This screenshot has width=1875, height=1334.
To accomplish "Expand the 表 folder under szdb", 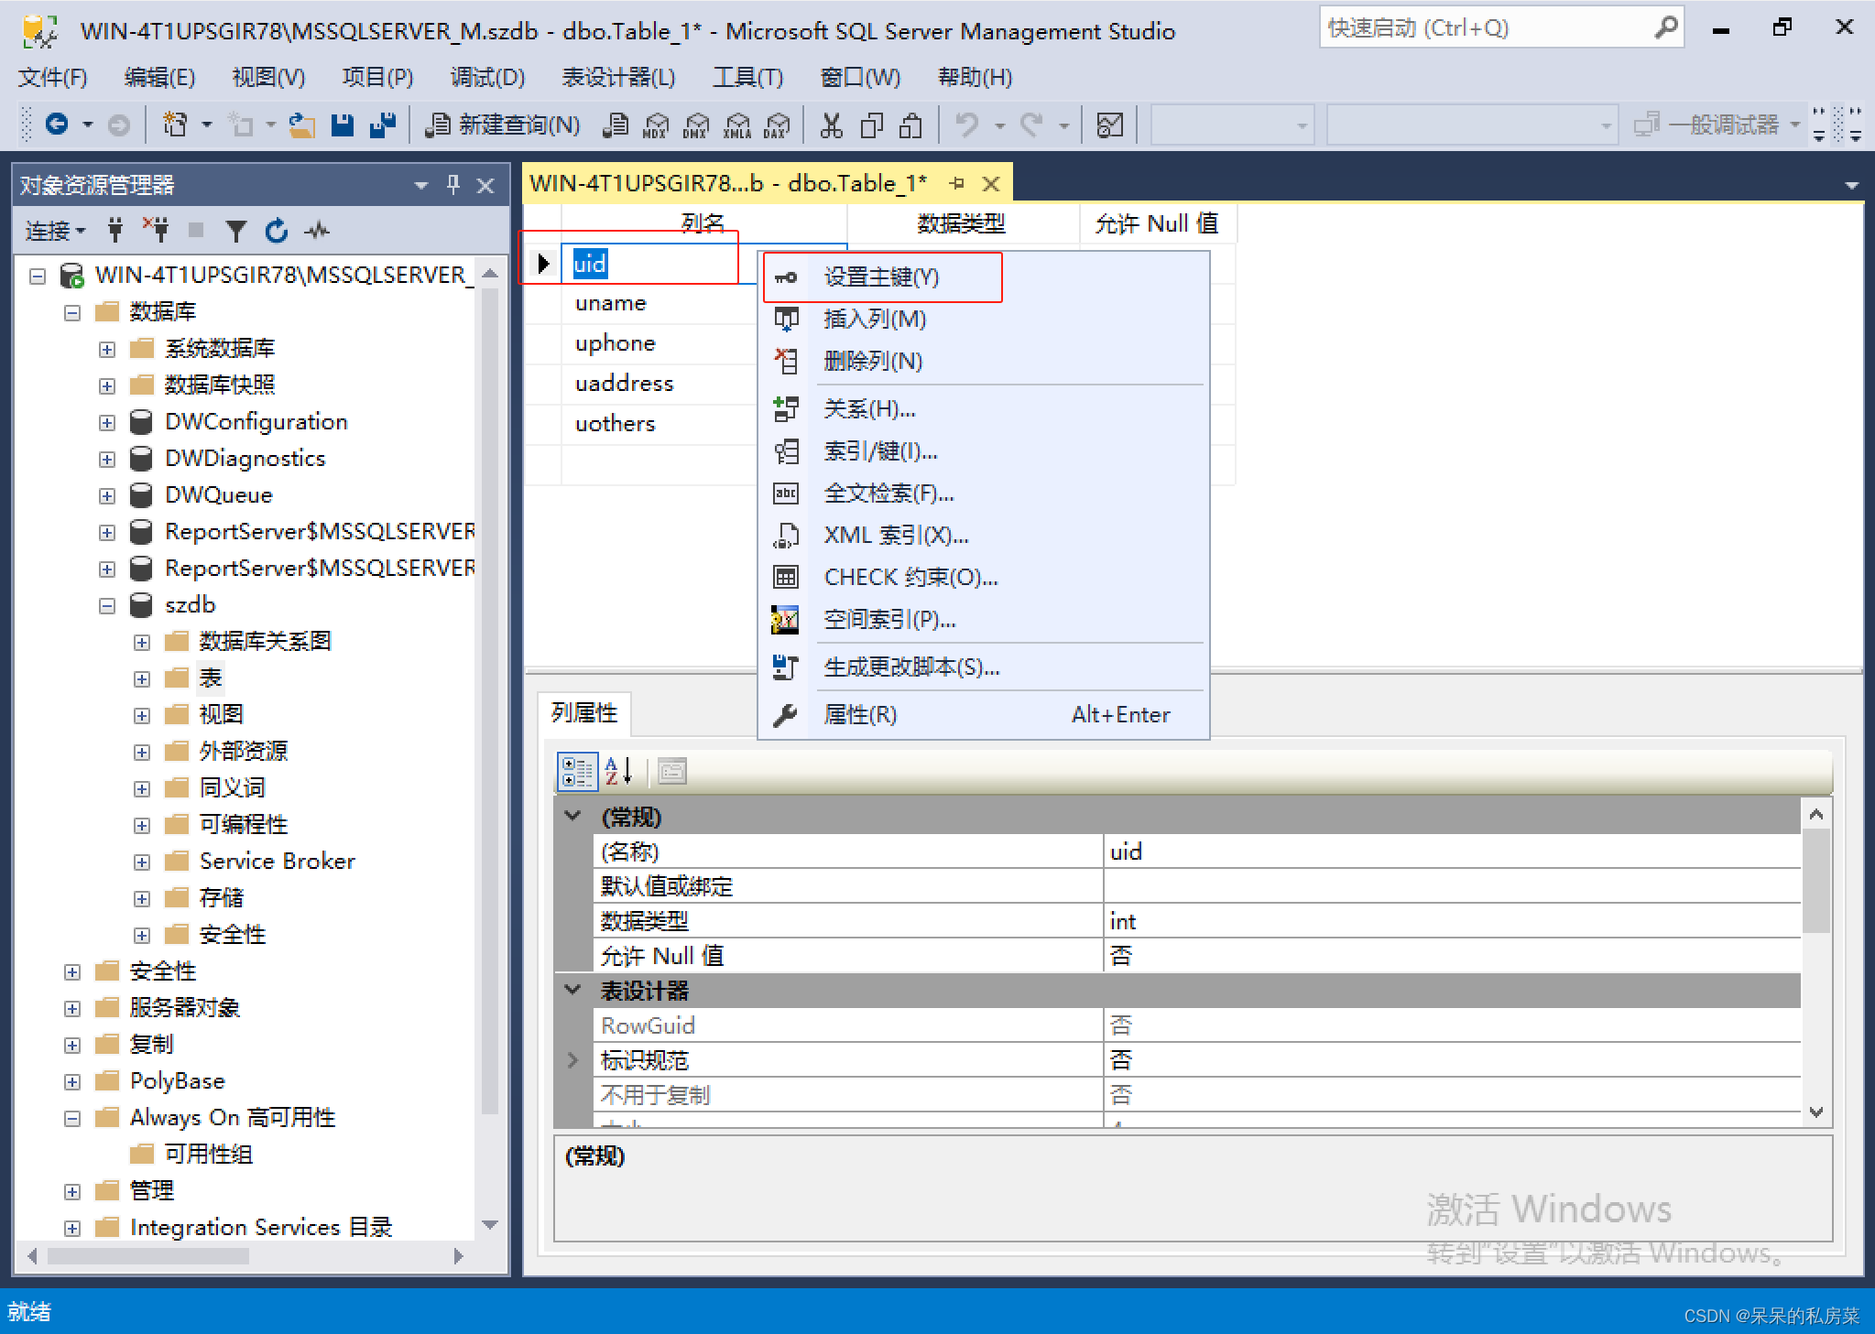I will tap(142, 678).
